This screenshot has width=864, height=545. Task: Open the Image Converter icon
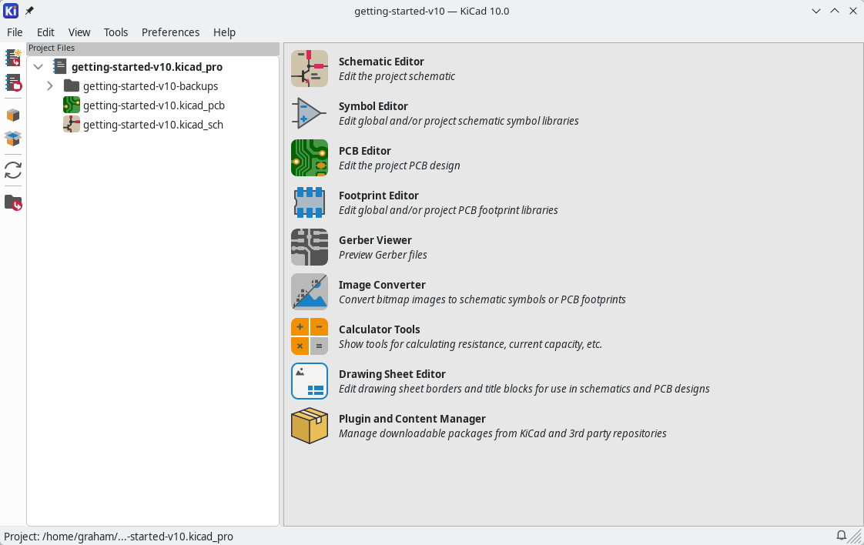[x=310, y=292]
